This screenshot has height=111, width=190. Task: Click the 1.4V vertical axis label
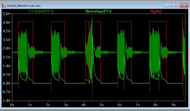click(x=6, y=66)
